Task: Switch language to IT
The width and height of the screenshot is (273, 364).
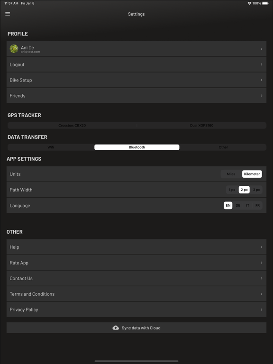Action: pos(248,205)
